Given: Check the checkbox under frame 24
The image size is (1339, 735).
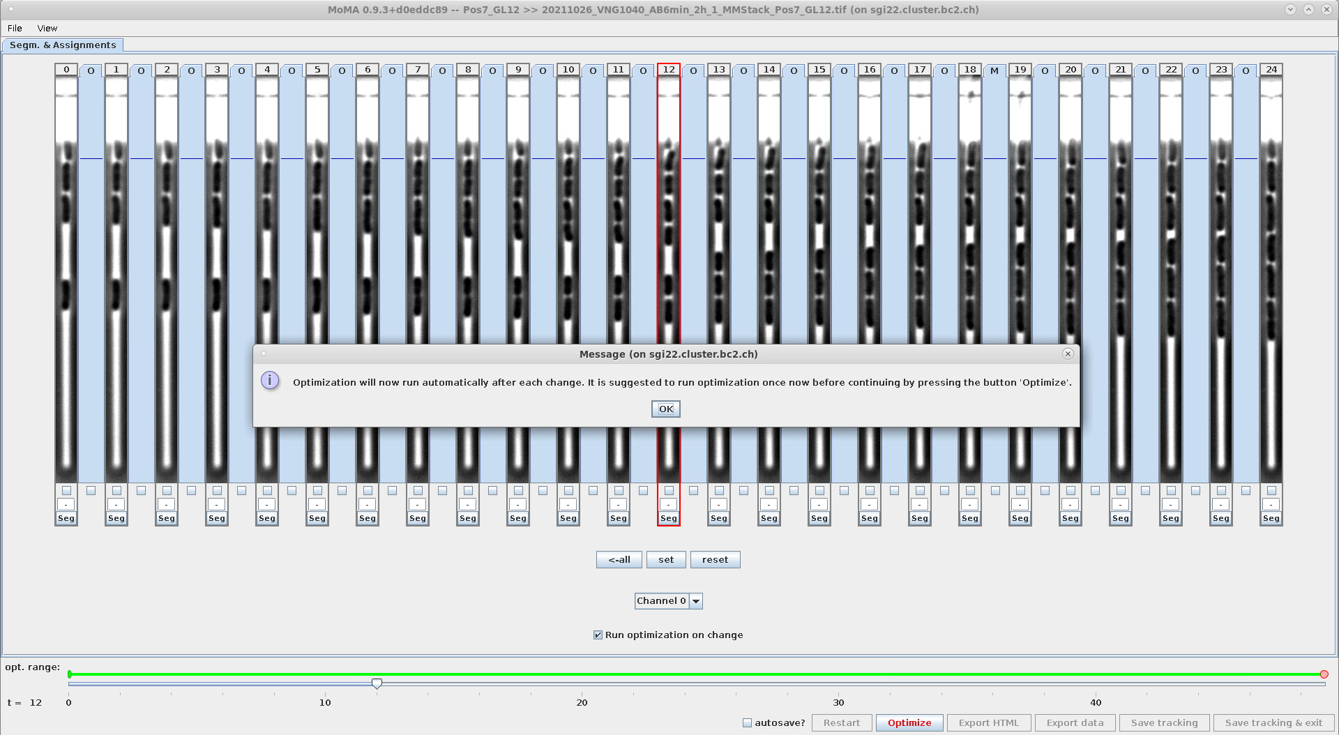Looking at the screenshot, I should coord(1271,490).
